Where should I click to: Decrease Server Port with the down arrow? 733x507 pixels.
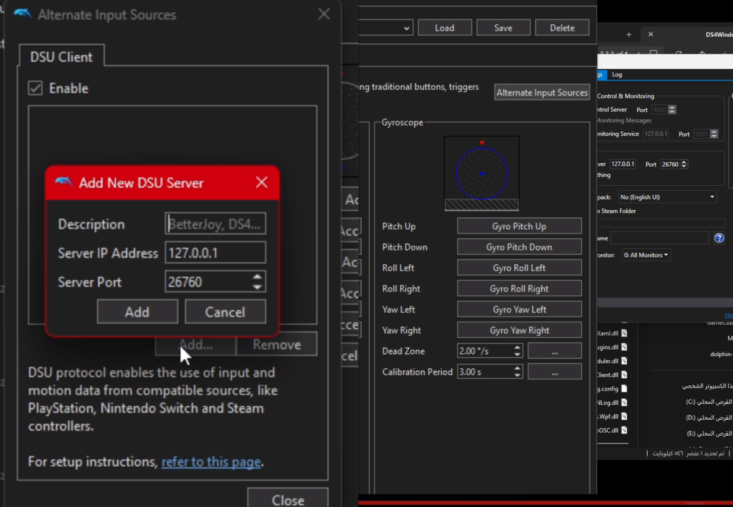[x=257, y=287]
